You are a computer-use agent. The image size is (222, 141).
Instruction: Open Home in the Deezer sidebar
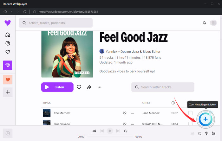(8, 35)
